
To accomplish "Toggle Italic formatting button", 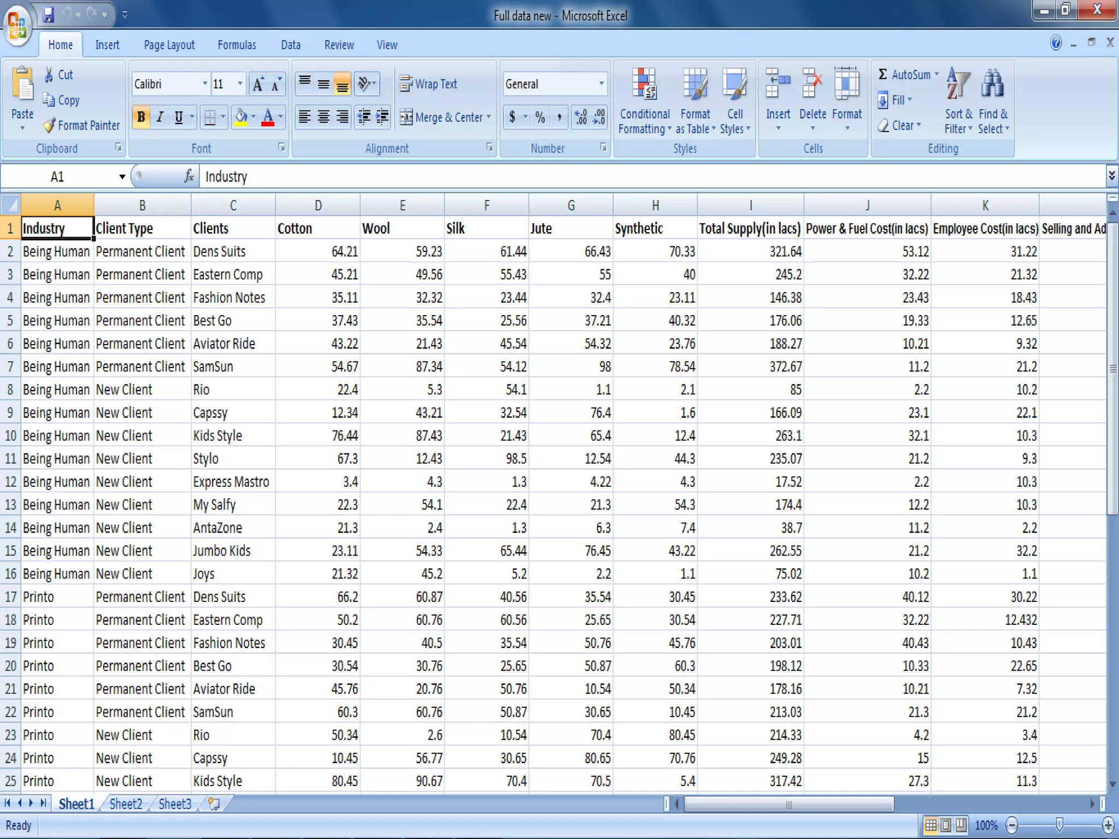I will (160, 117).
